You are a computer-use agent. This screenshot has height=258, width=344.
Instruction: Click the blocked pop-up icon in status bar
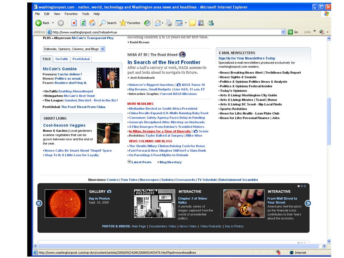[278, 253]
